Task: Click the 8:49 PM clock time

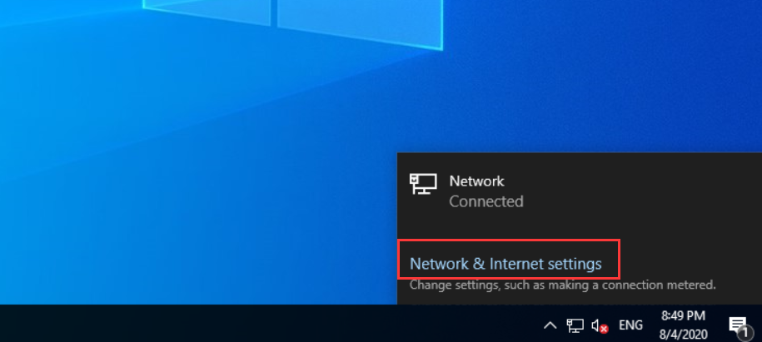Action: pyautogui.click(x=683, y=316)
